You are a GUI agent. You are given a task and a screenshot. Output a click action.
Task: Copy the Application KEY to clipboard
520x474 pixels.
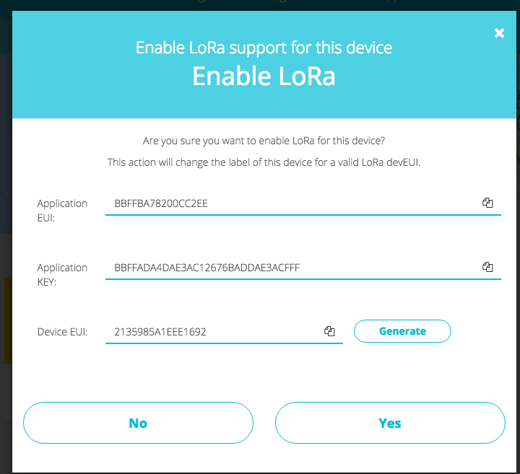tap(487, 267)
